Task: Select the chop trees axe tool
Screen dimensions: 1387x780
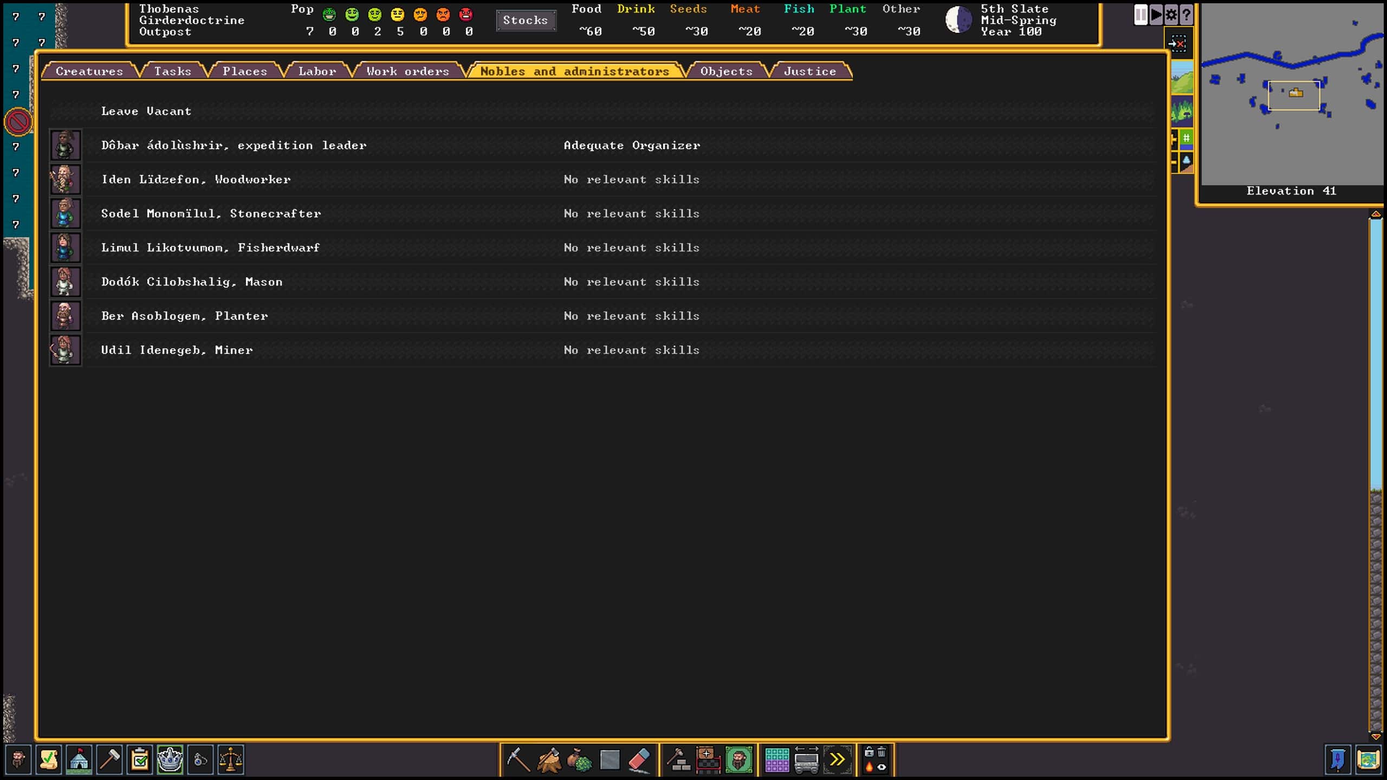Action: tap(548, 759)
